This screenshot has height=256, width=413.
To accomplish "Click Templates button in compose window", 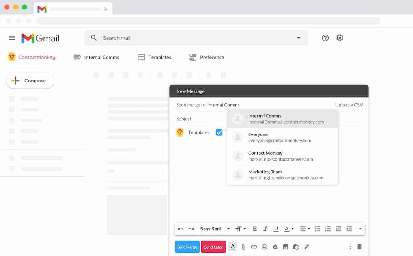I will click(199, 132).
